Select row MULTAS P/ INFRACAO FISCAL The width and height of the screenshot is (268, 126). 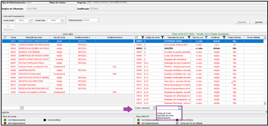[68, 63]
